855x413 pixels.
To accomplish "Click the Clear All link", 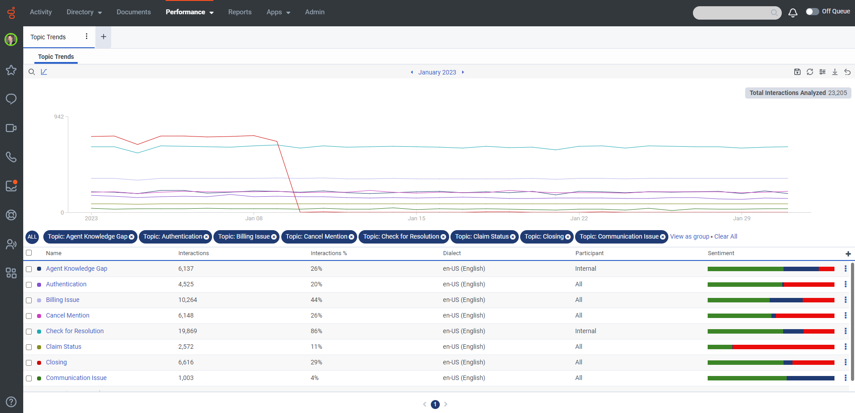I will point(726,236).
